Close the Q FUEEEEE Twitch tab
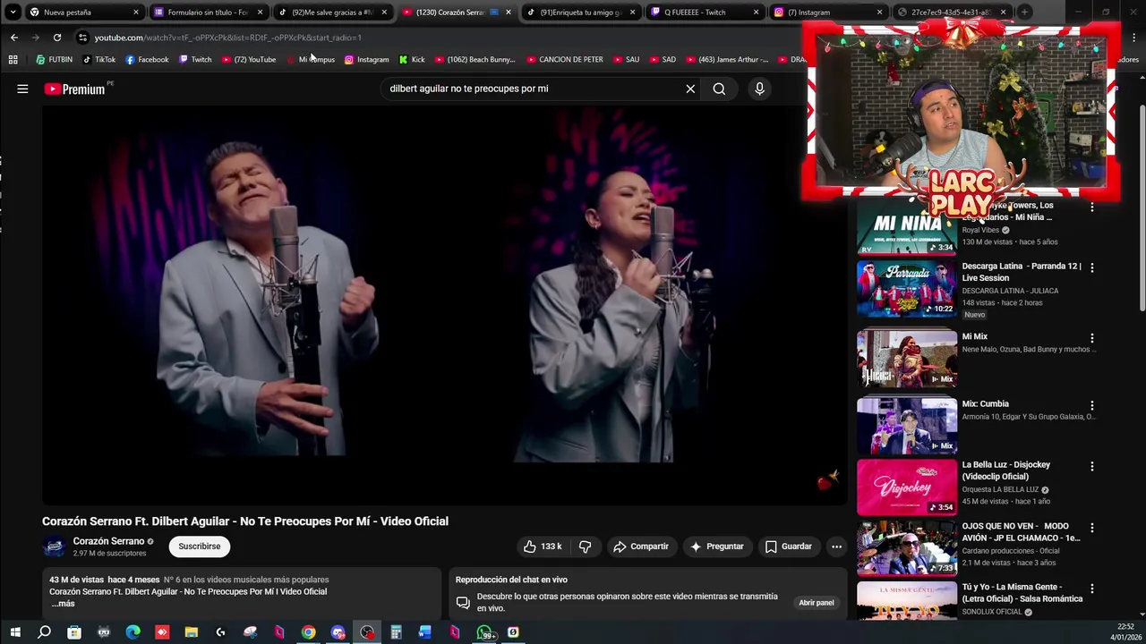Viewport: 1146px width, 644px height. click(756, 13)
